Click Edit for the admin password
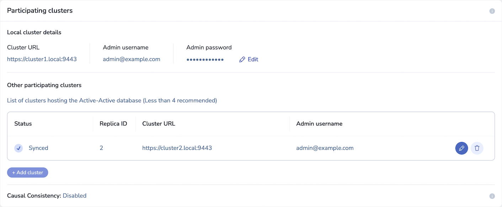 click(x=253, y=59)
